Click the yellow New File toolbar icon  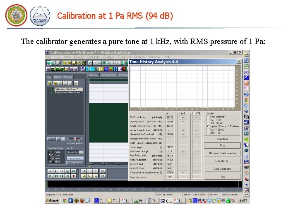pos(65,63)
